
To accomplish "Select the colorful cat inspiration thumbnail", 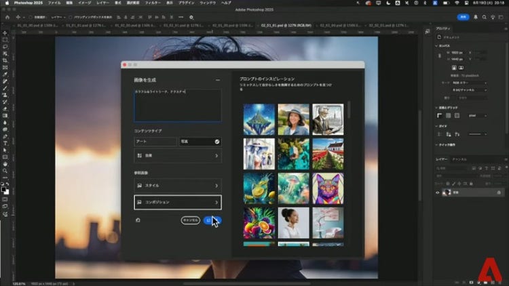I will coord(328,188).
